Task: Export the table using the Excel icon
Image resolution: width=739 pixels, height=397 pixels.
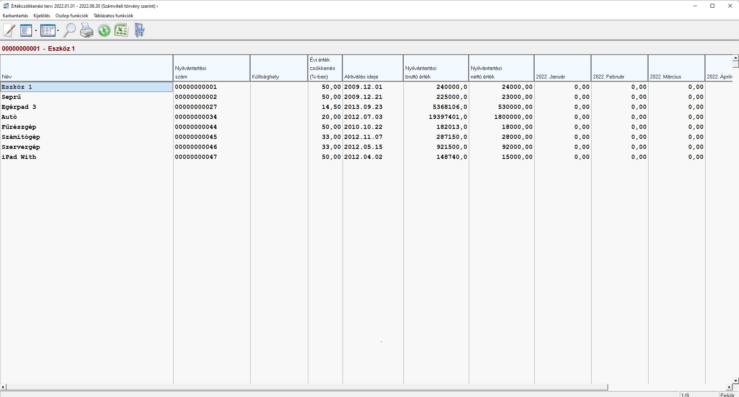Action: (121, 30)
